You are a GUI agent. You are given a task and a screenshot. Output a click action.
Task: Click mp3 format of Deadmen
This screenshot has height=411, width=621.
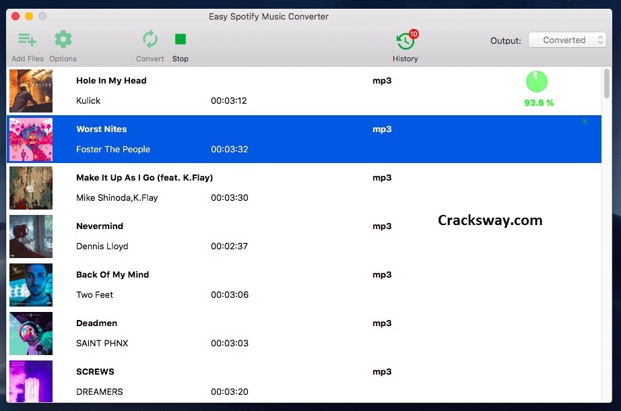[x=382, y=323]
